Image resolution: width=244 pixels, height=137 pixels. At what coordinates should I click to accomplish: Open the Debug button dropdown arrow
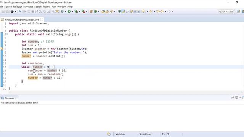[x=66, y=11]
